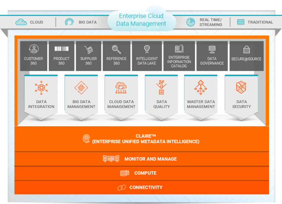Viewport: 282px width, 204px height.
Task: Switch to the Big Data tab
Action: [81, 22]
